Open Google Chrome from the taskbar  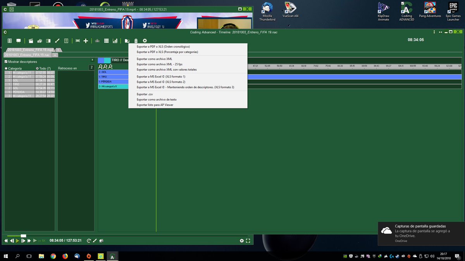[53, 256]
